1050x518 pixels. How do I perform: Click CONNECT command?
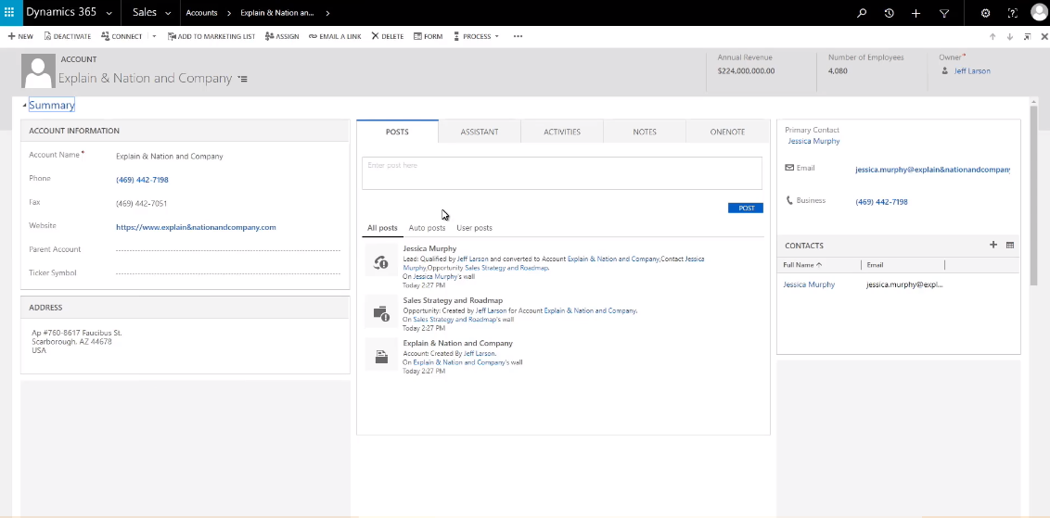pyautogui.click(x=122, y=36)
